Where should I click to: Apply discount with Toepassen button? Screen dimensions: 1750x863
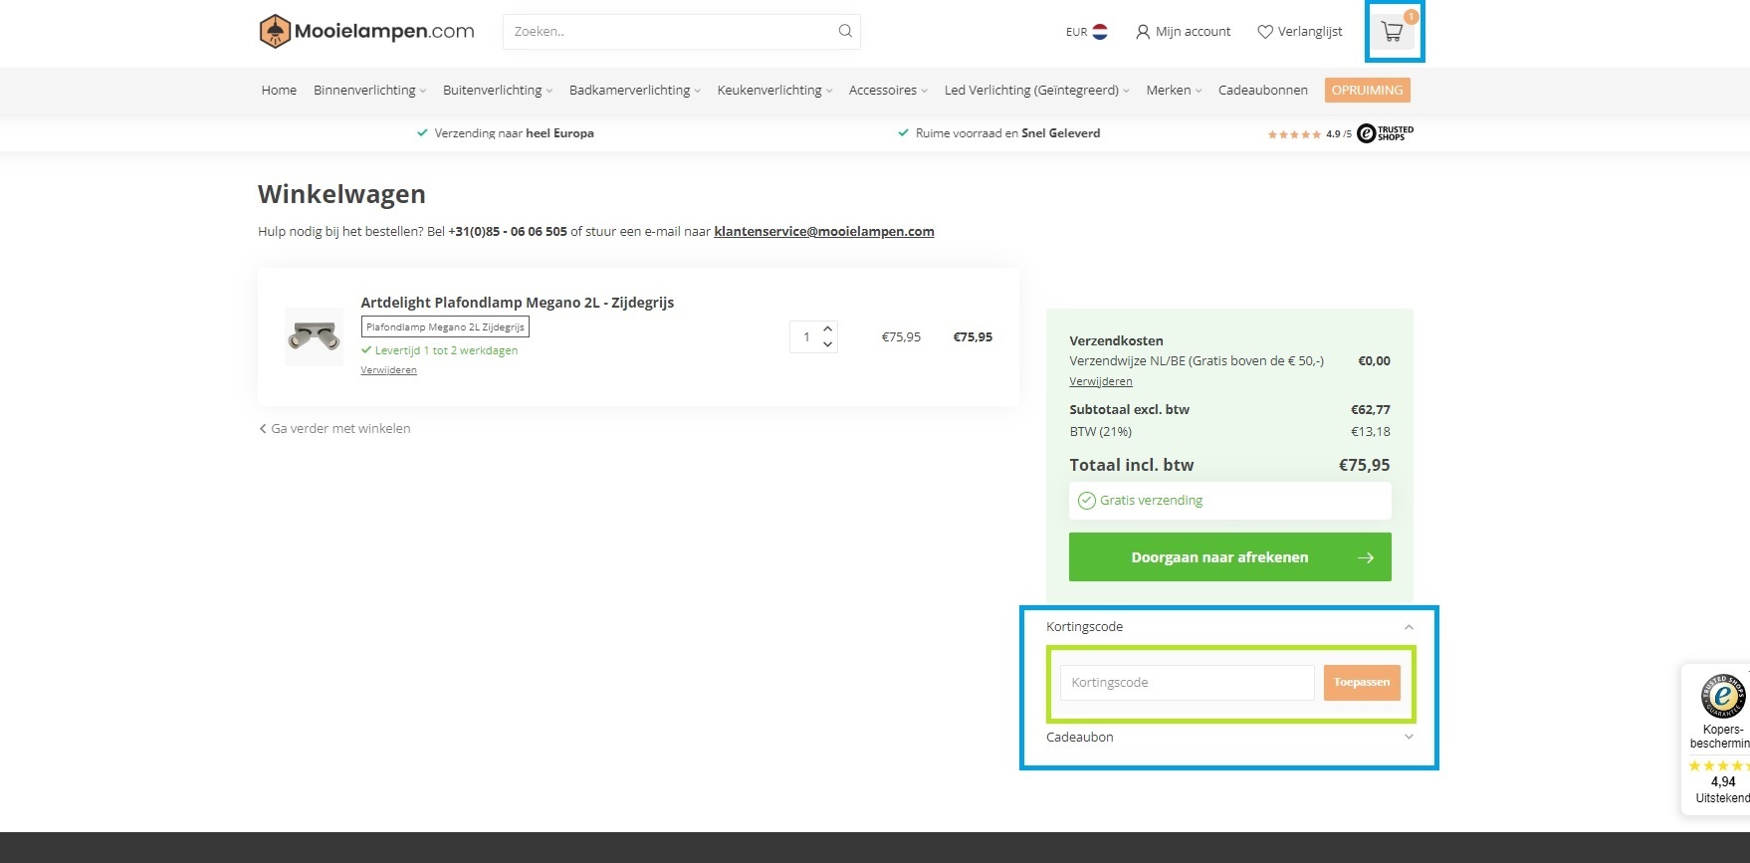(x=1361, y=683)
